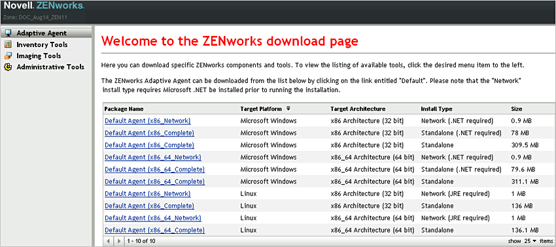
Task: Click the Administrative Tools gear icon
Action: [x=7, y=67]
